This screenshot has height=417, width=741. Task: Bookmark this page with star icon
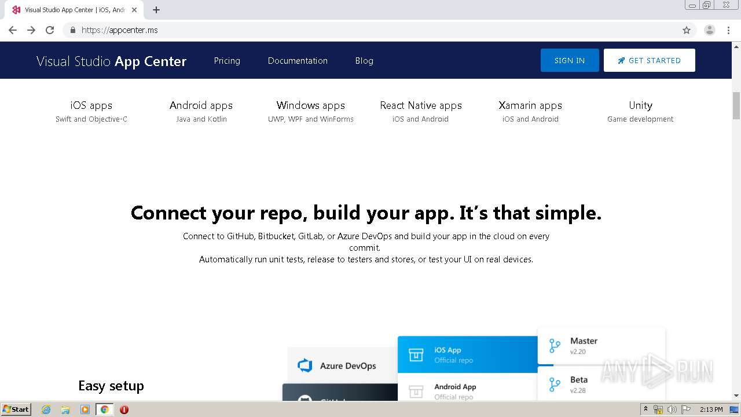pos(687,30)
